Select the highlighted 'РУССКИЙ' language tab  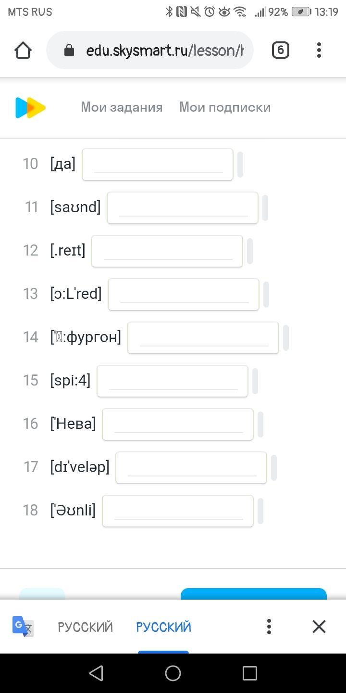(x=163, y=627)
